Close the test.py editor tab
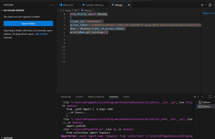 [x=129, y=5]
